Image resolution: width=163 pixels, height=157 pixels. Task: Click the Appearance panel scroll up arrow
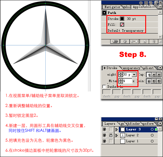click(160, 12)
